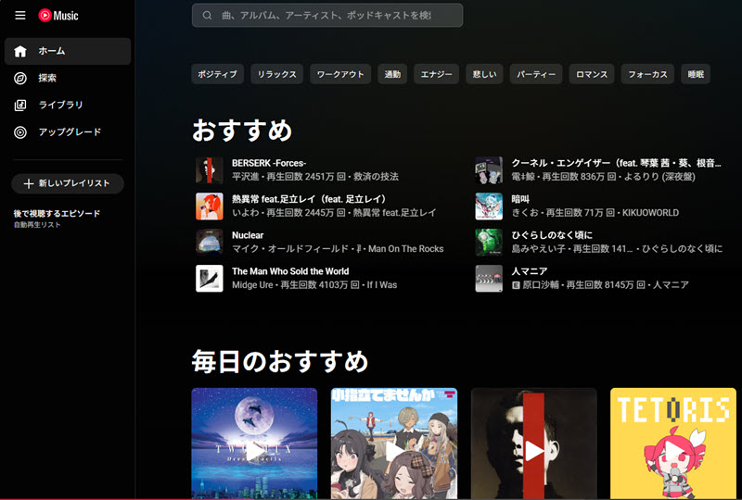
Task: Select the フォーカス mood chip
Action: (x=647, y=74)
